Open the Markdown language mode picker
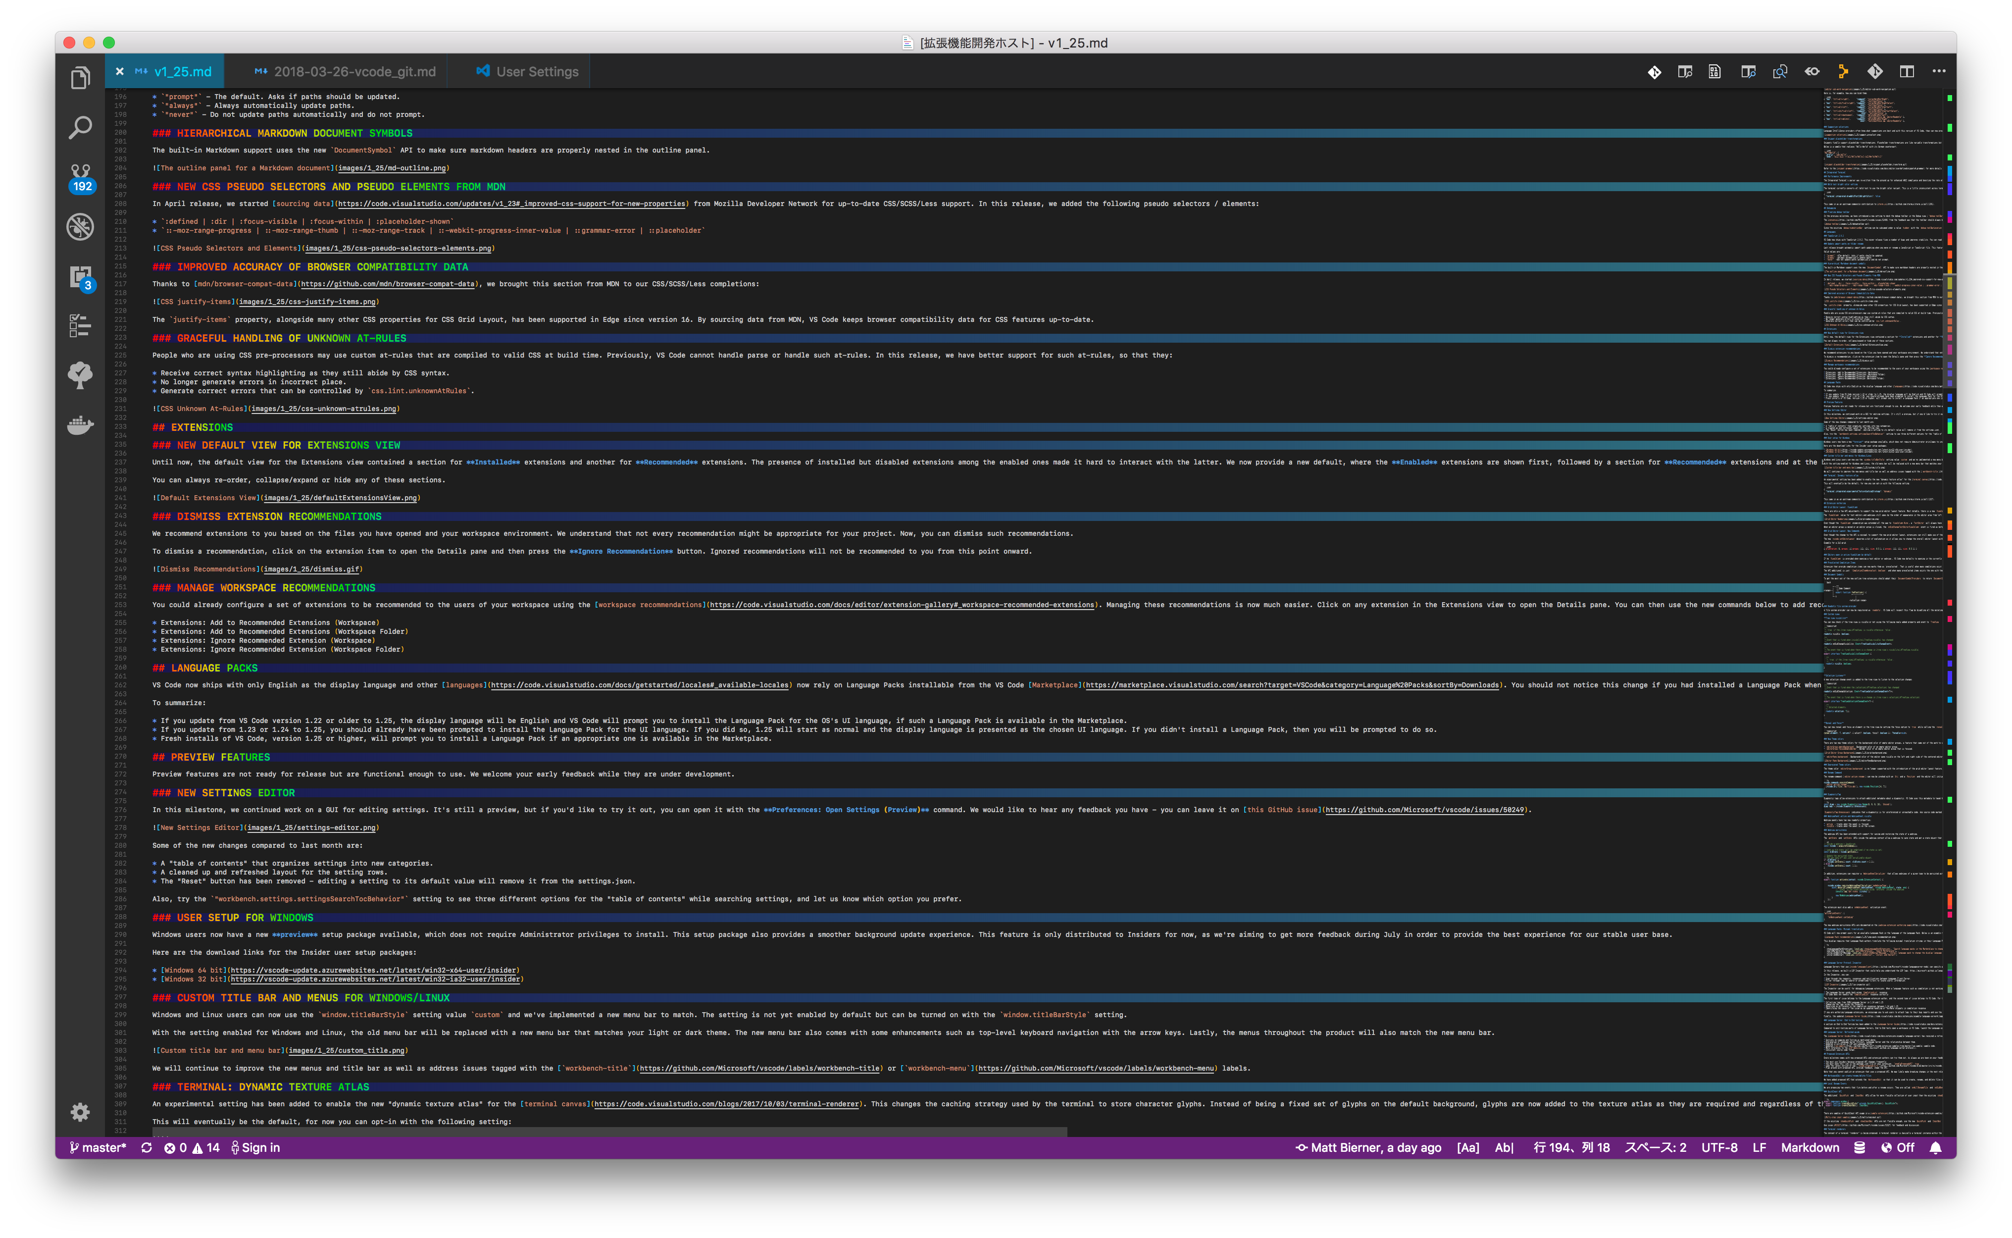The image size is (2012, 1238). tap(1810, 1147)
